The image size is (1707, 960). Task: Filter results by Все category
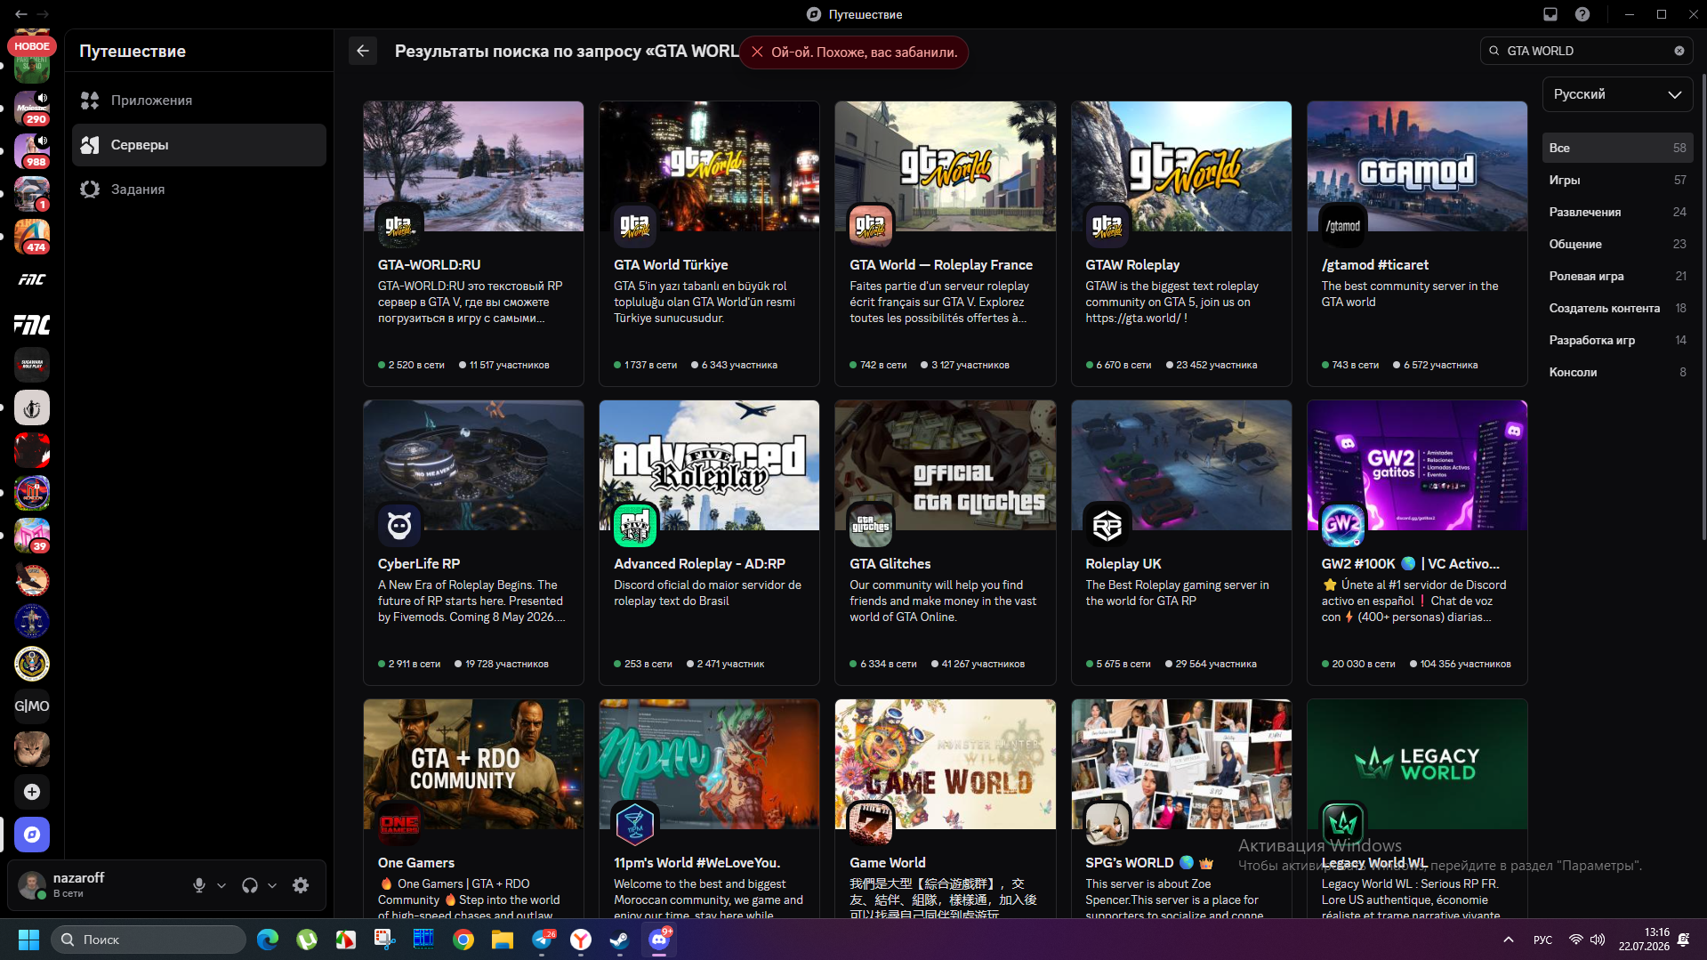1617,148
